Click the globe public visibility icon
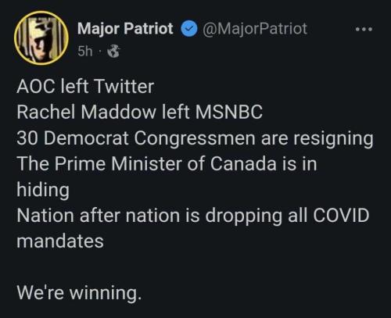 pyautogui.click(x=113, y=52)
